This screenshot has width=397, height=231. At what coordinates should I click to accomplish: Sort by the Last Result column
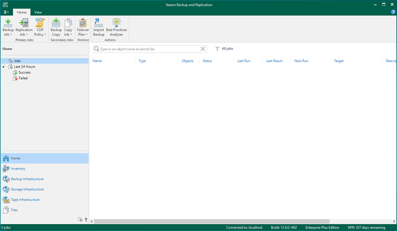(x=274, y=61)
